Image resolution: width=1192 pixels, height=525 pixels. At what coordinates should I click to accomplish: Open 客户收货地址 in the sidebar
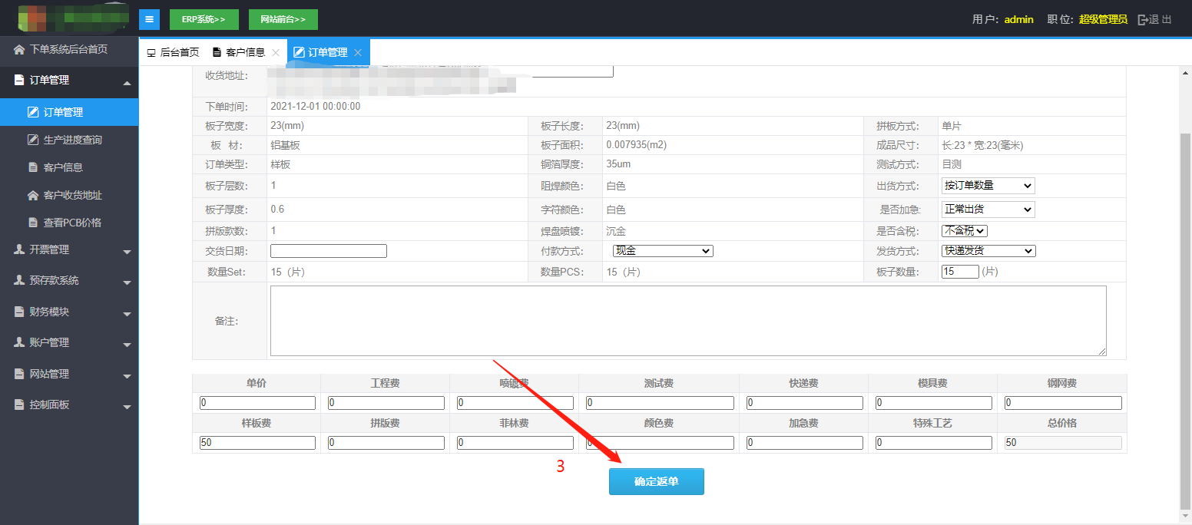coord(72,195)
